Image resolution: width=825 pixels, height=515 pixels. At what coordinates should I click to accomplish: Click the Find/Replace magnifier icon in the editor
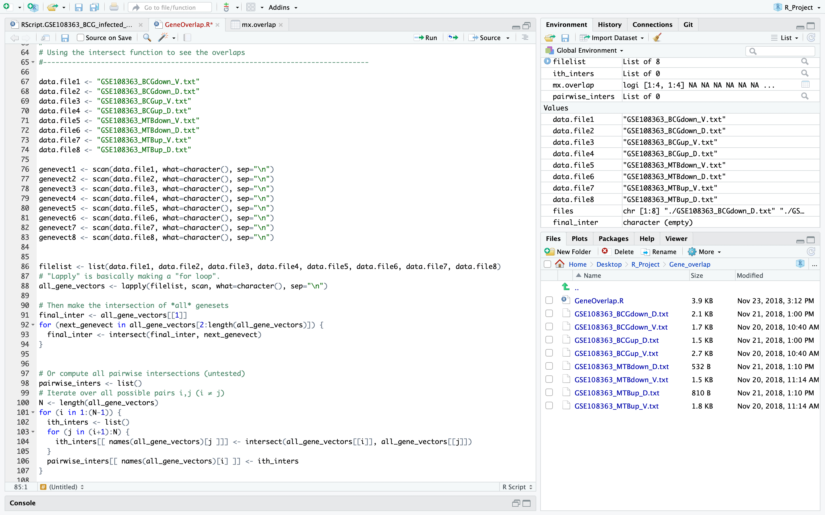tap(147, 38)
